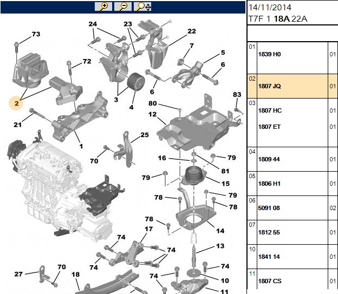
Task: Click the date 14/11/2014
Action: tap(270, 8)
